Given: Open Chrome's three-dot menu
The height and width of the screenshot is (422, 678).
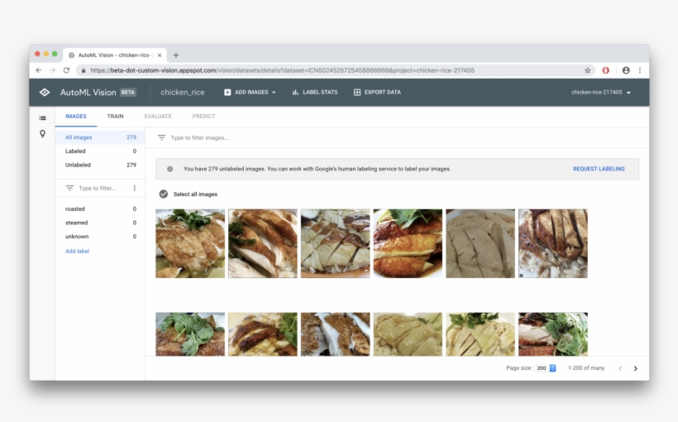Looking at the screenshot, I should [x=639, y=70].
